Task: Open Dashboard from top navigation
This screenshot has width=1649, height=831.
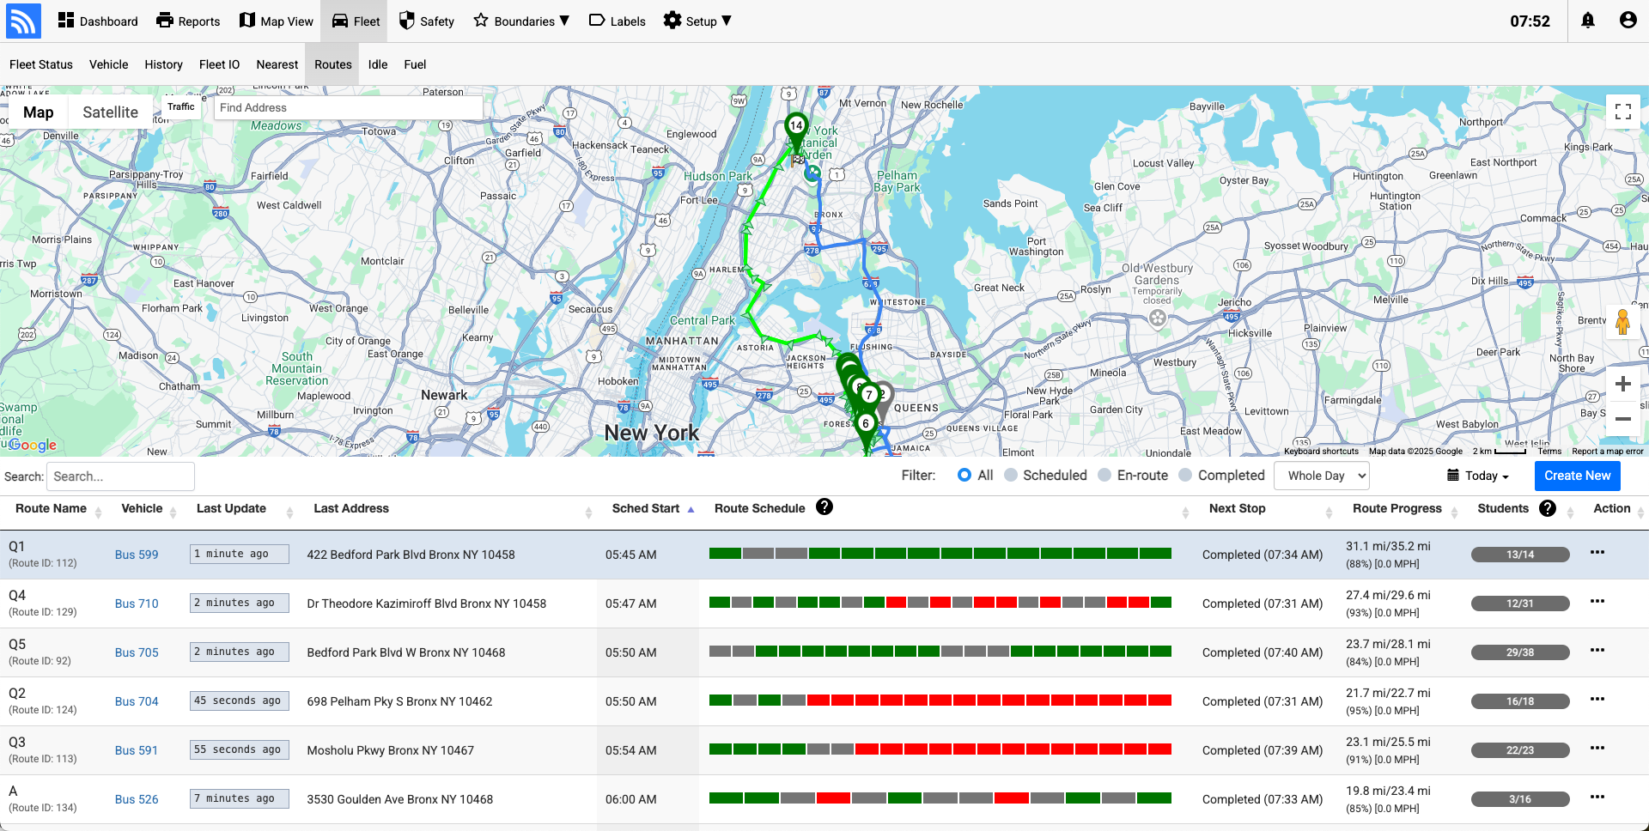Action: tap(98, 21)
